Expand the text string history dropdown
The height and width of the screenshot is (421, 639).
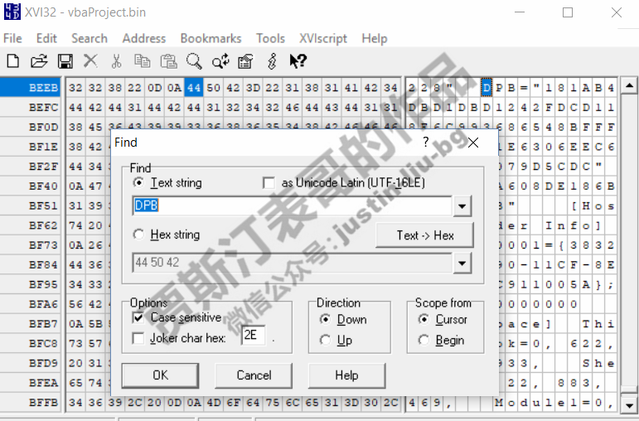click(462, 206)
